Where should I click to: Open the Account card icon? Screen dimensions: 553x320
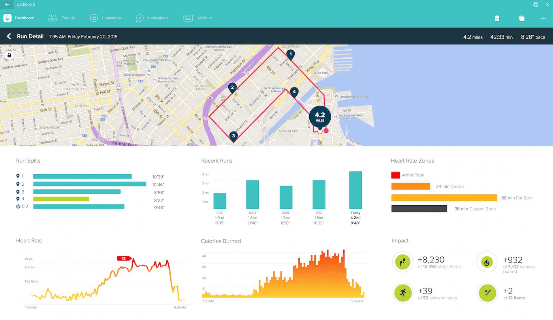coord(188,18)
